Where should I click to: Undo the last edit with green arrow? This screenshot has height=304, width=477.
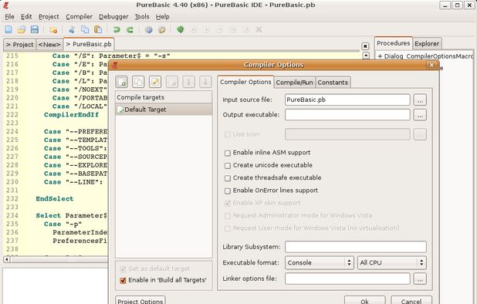[x=117, y=29]
